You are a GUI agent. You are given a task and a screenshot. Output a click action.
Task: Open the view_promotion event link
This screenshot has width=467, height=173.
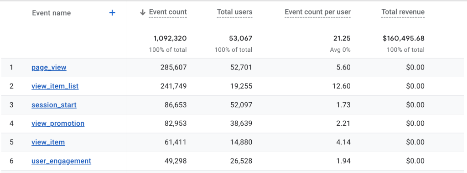click(58, 124)
